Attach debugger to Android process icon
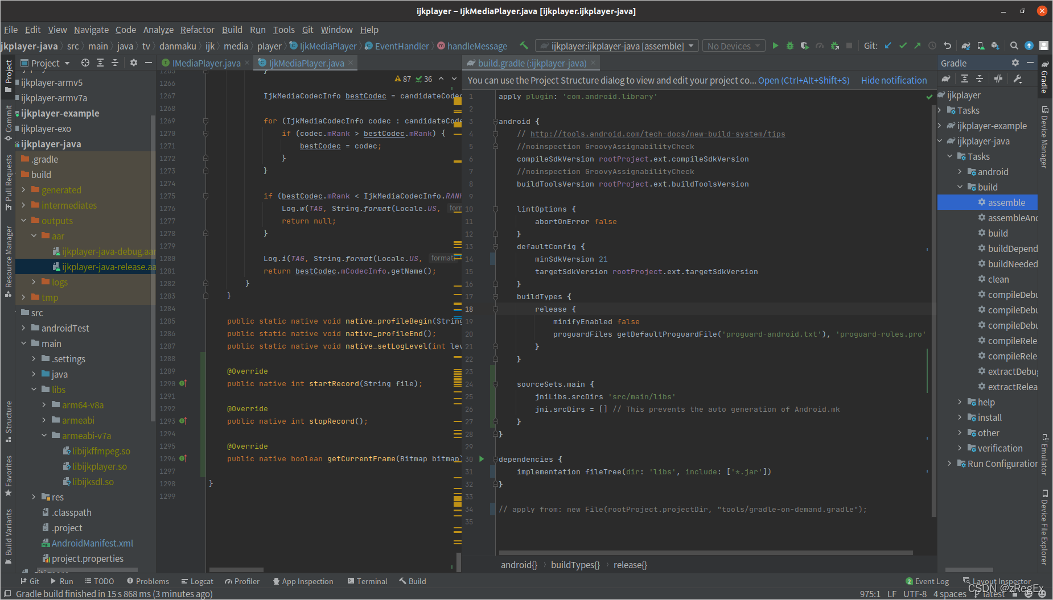This screenshot has width=1053, height=600. coord(834,45)
